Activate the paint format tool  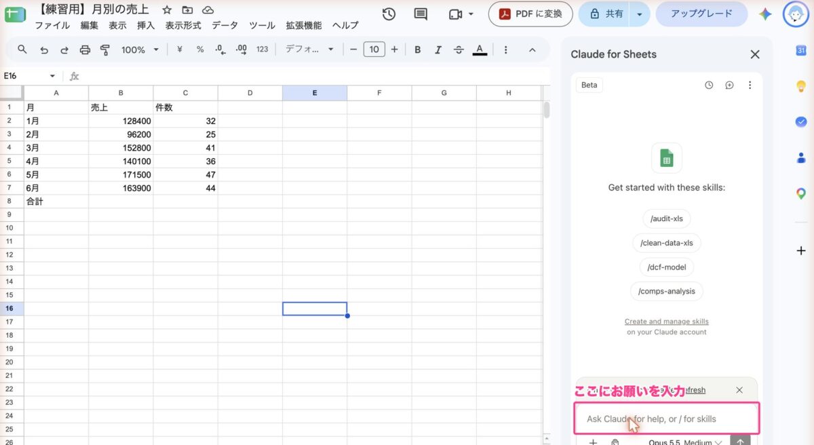105,50
